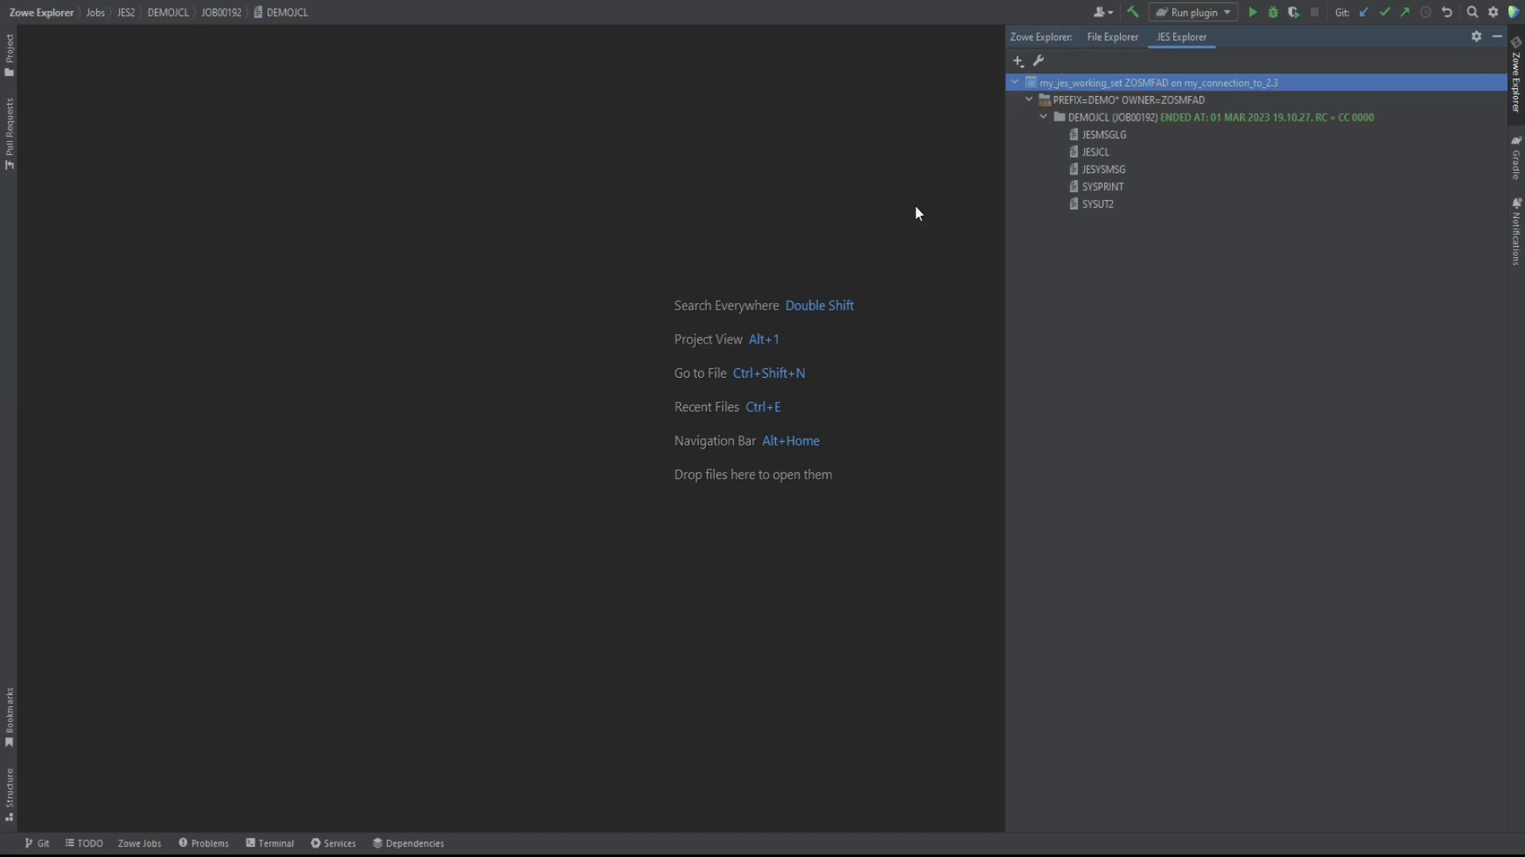Click the Debug bug icon
Screen dimensions: 1525x857
point(1273,13)
